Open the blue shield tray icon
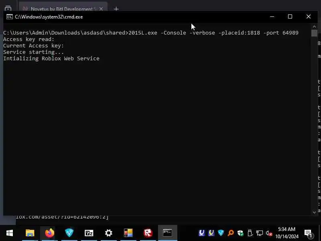This screenshot has height=241, width=321. click(x=221, y=233)
